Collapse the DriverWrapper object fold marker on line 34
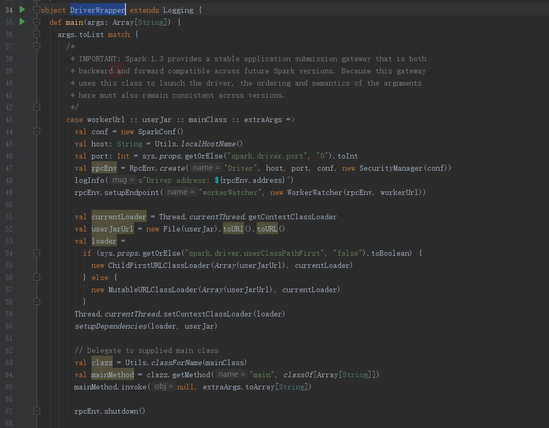The image size is (549, 428). [37, 10]
